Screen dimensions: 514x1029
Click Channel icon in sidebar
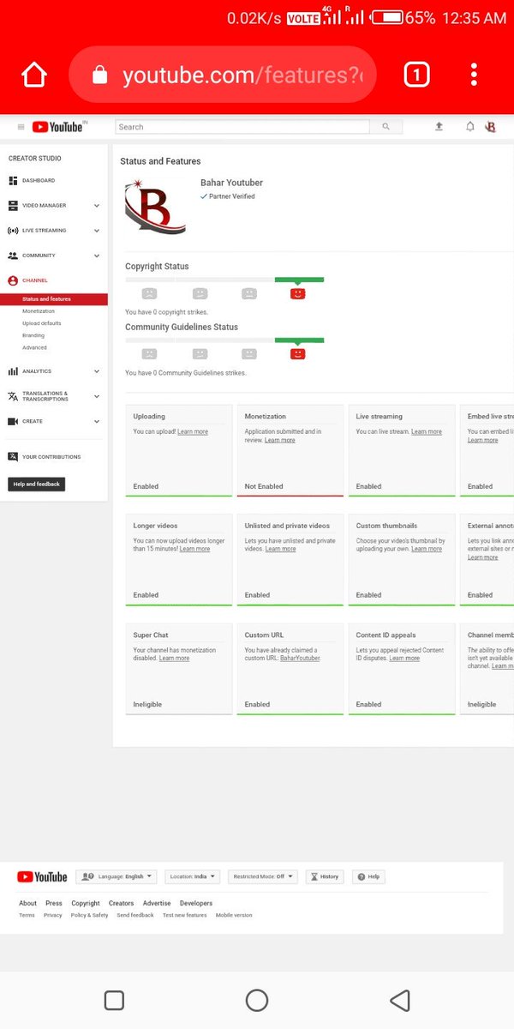[13, 280]
